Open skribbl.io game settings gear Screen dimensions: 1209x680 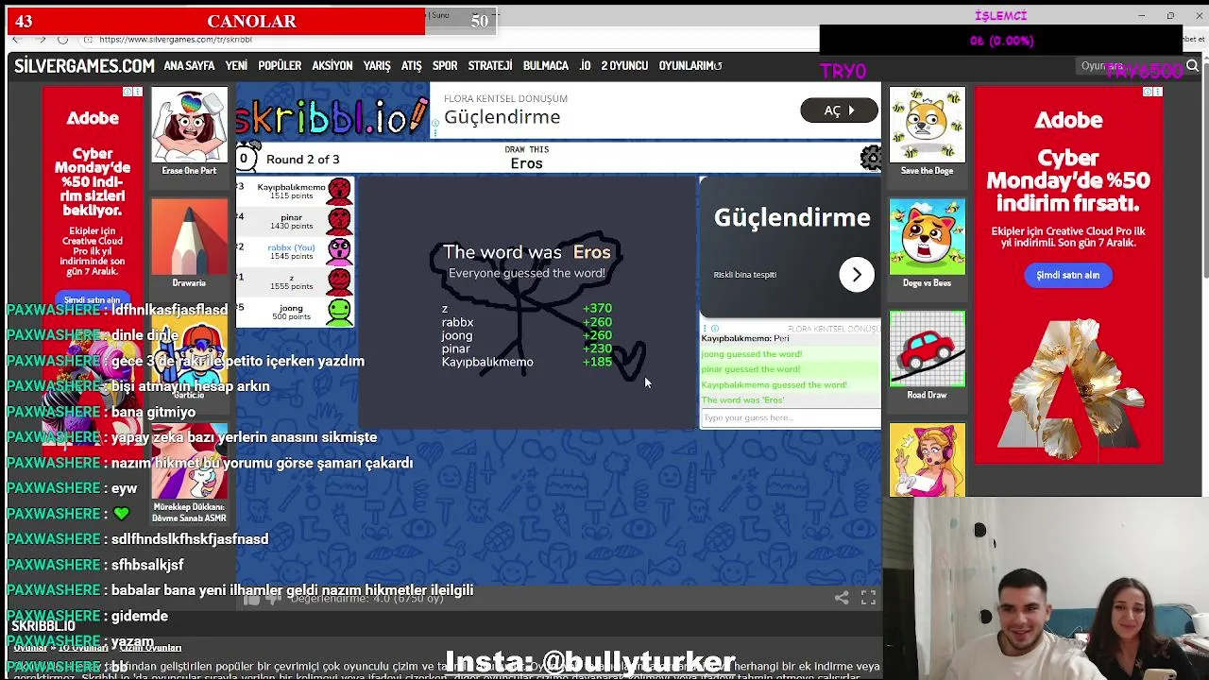point(871,159)
